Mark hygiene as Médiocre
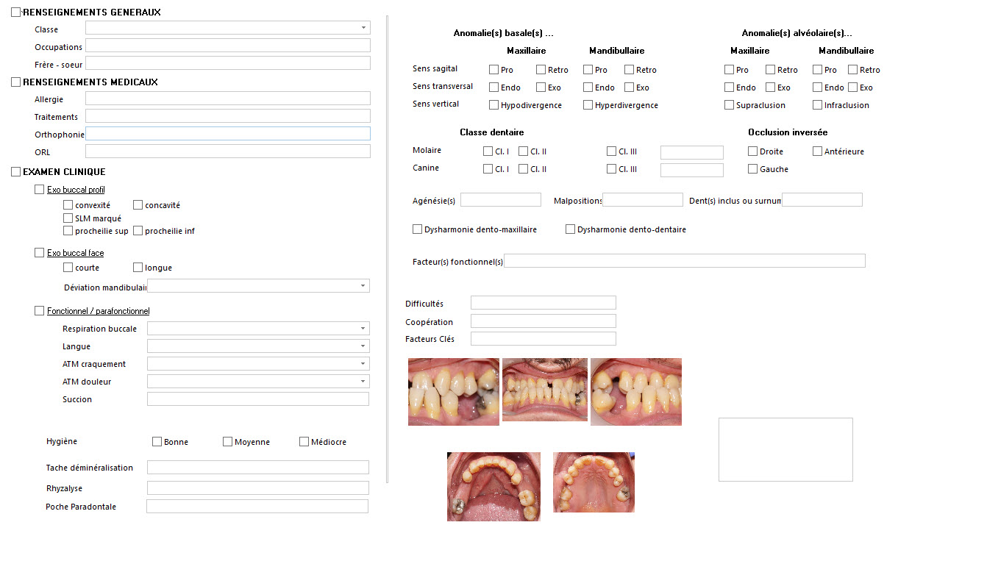This screenshot has height=575, width=987. [x=304, y=442]
